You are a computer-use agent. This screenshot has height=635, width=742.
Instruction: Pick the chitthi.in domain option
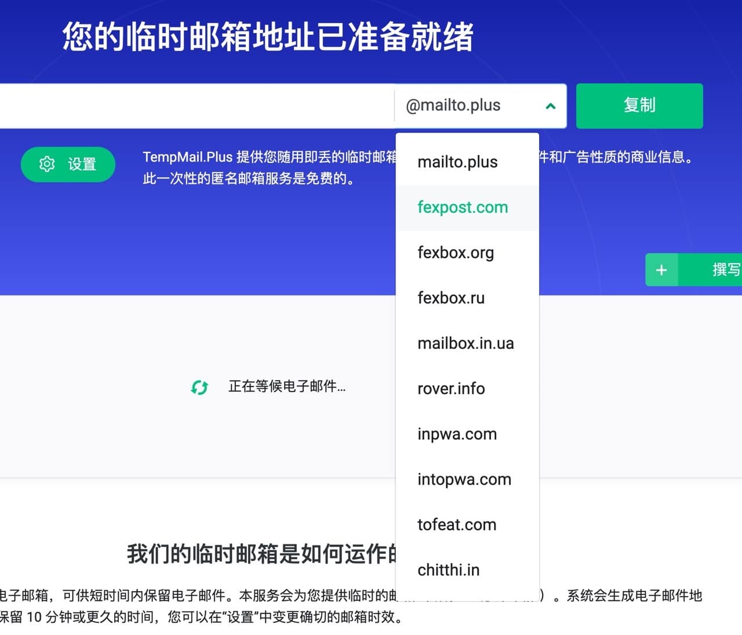coord(467,570)
